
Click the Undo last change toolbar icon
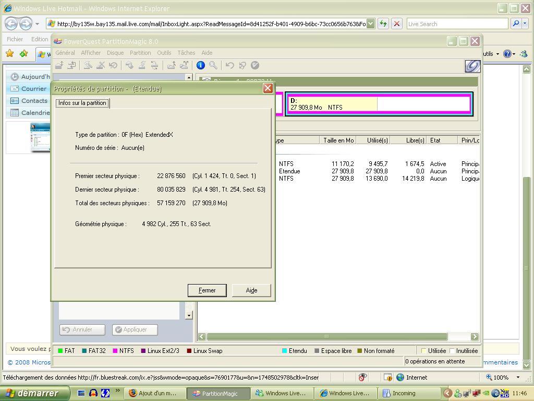click(230, 65)
